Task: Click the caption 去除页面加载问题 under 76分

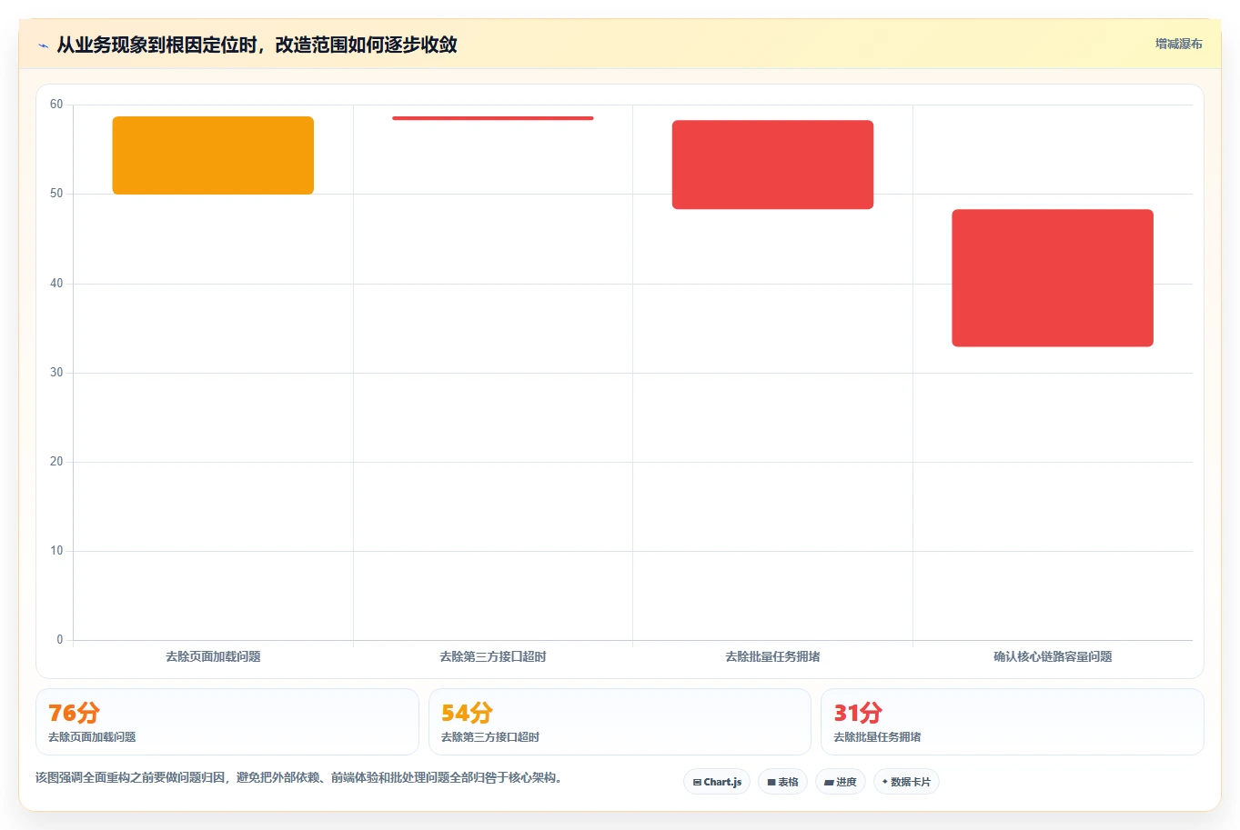Action: [x=92, y=737]
